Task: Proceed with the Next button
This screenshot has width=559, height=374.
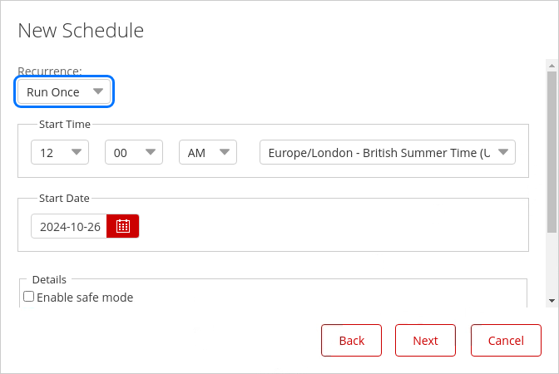Action: pyautogui.click(x=425, y=340)
